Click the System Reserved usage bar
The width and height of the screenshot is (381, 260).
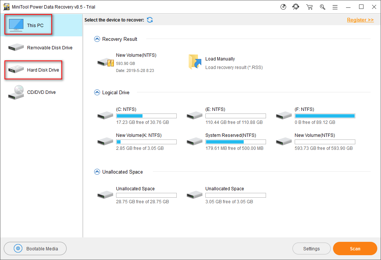click(236, 142)
